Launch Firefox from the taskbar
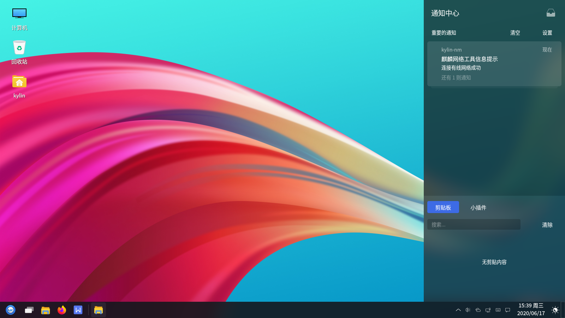 pyautogui.click(x=62, y=310)
